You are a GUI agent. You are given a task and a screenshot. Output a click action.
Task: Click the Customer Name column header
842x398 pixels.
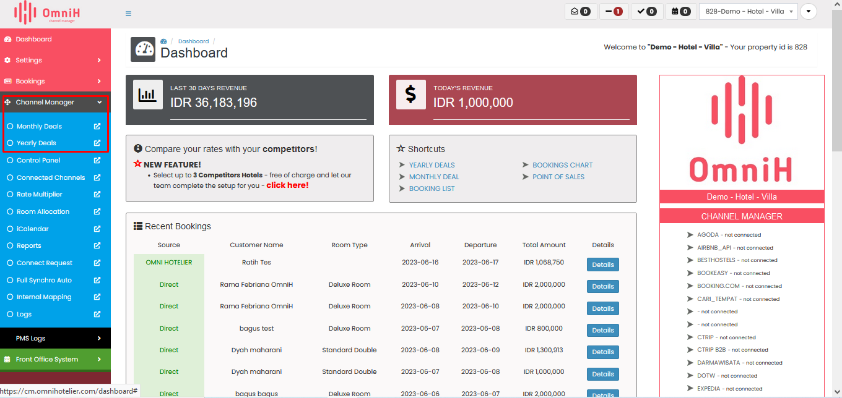(x=256, y=245)
